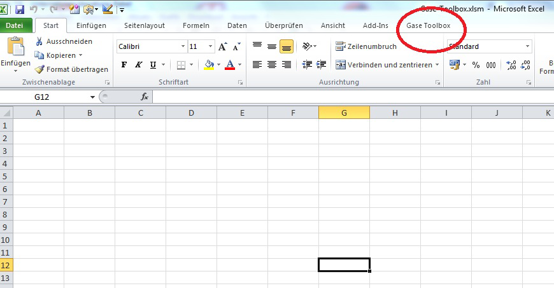
Task: Apply the yellow fill color bucket
Action: pos(208,65)
